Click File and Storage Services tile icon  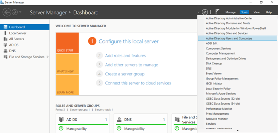[177, 120]
